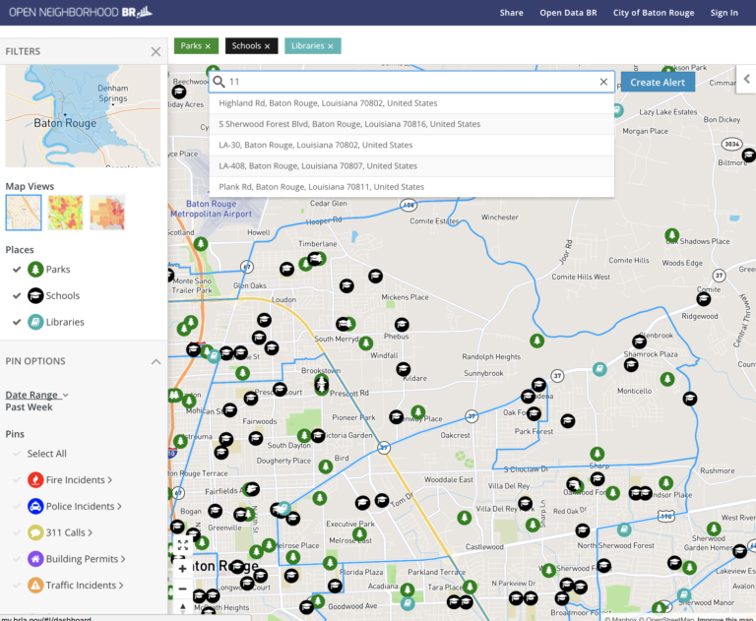The image size is (756, 621).
Task: Click the yellow 311 Calls speech bubble icon
Action: pyautogui.click(x=35, y=532)
